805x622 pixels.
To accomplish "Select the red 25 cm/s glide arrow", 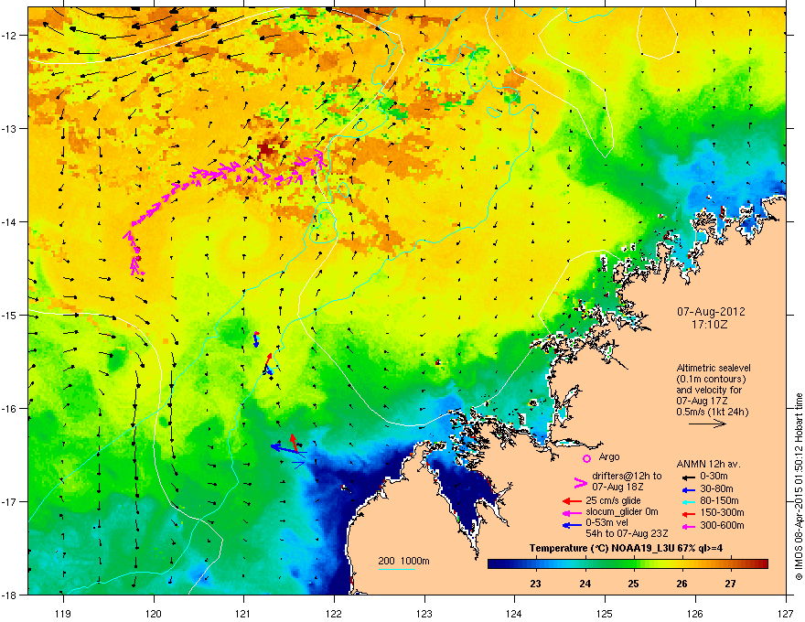I will 572,501.
